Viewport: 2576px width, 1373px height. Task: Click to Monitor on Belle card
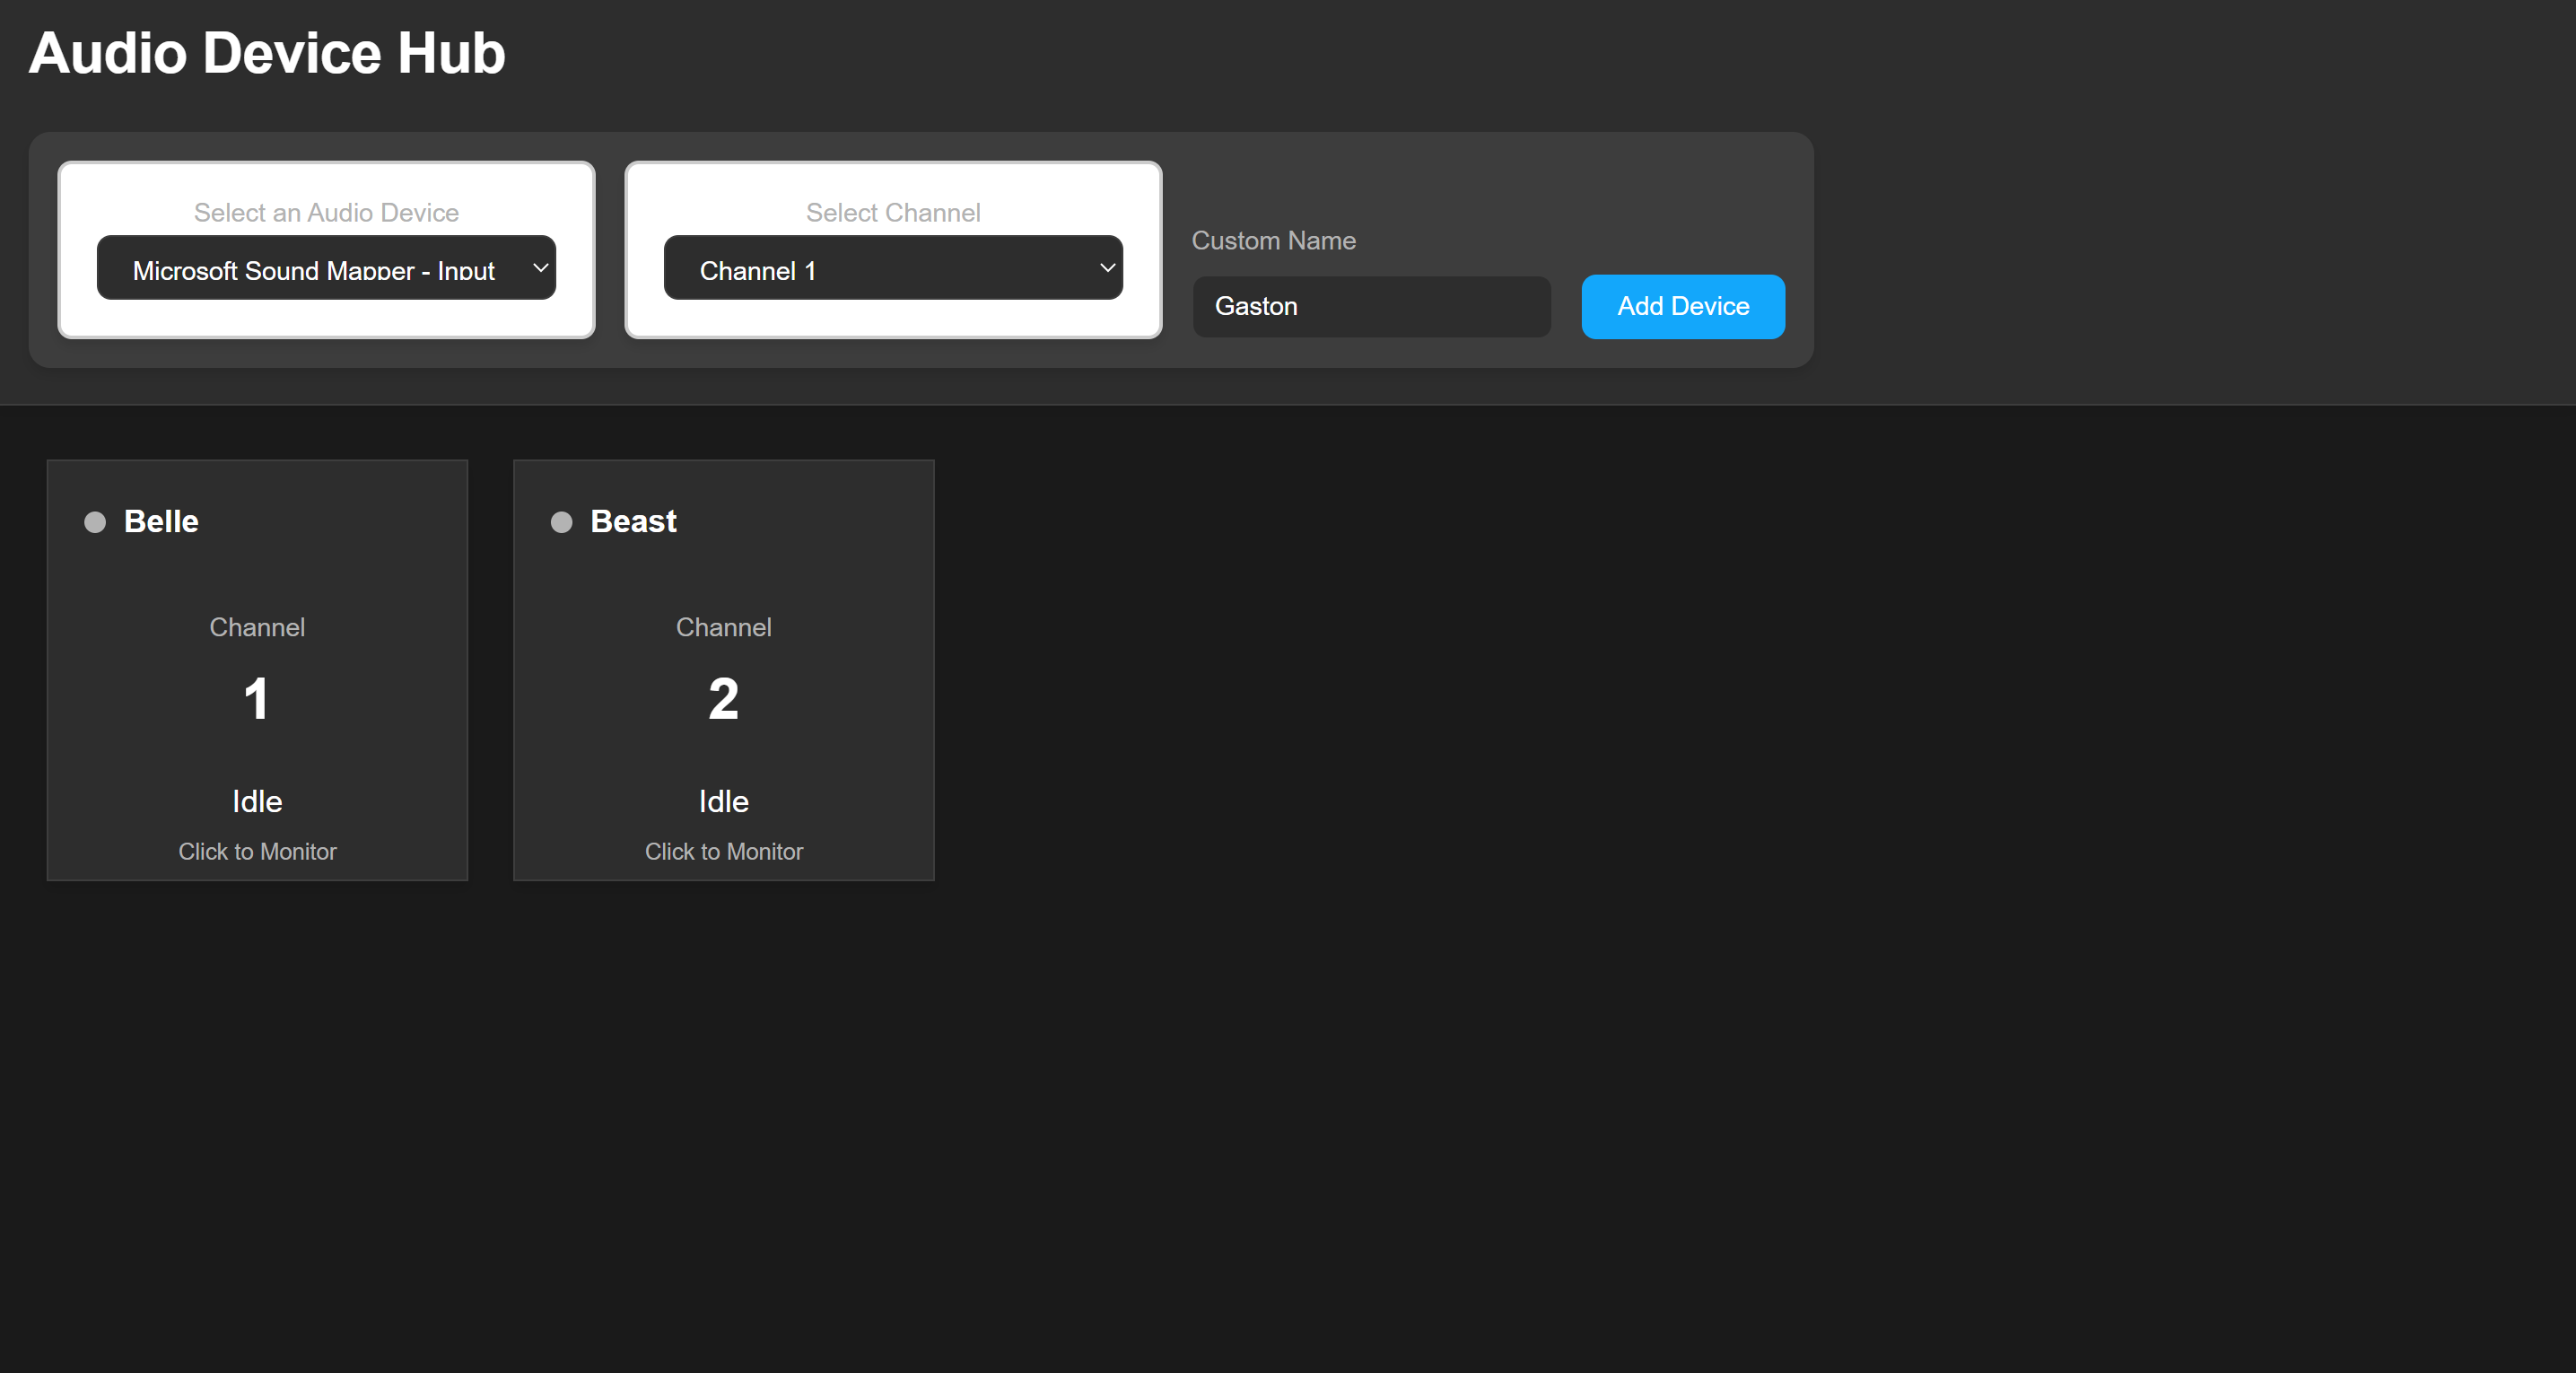point(257,851)
